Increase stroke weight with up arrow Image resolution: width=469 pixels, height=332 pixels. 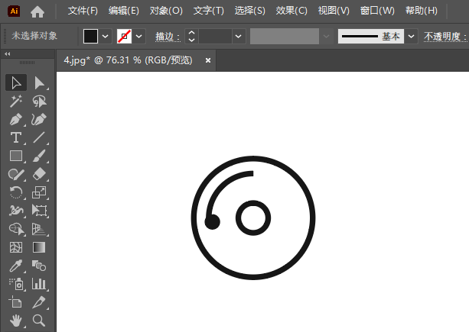click(192, 33)
